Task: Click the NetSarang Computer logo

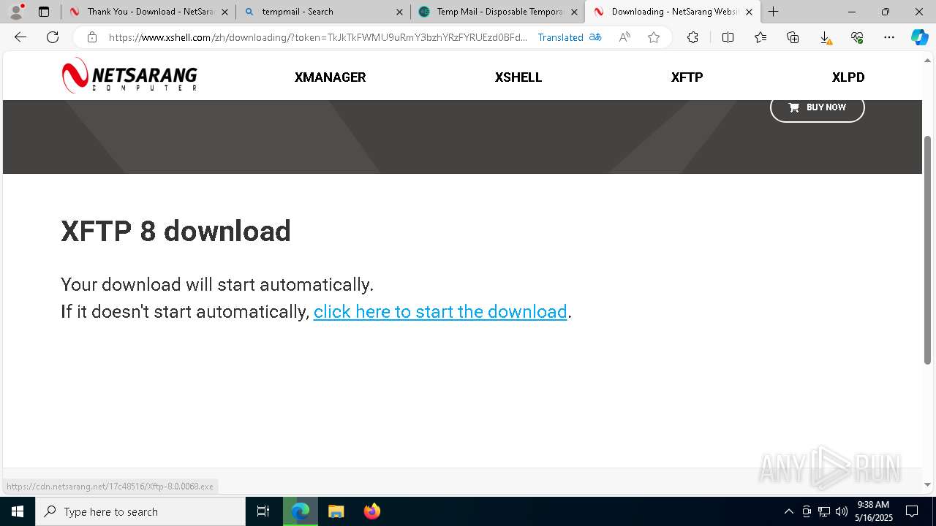Action: pos(129,76)
